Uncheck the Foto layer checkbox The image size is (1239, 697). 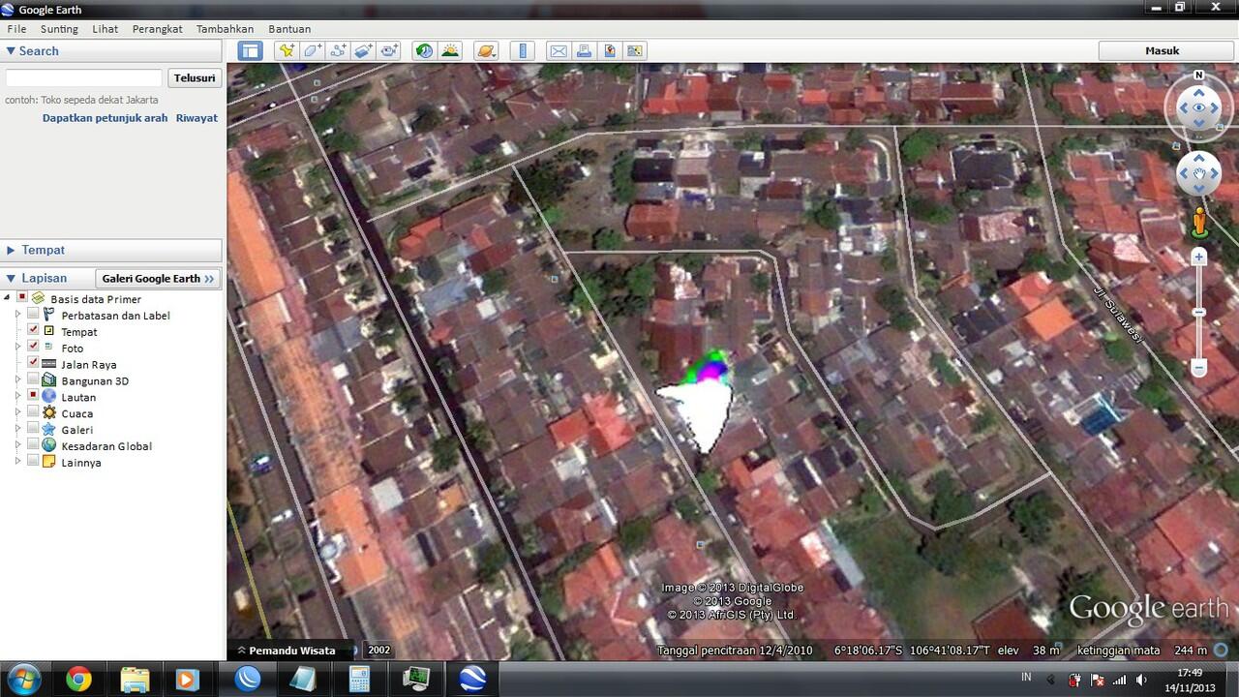tap(33, 347)
